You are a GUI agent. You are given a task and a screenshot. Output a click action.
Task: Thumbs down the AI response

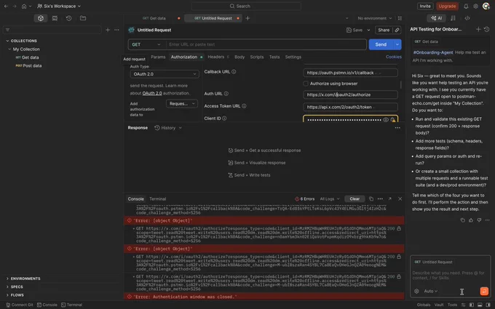click(x=479, y=220)
